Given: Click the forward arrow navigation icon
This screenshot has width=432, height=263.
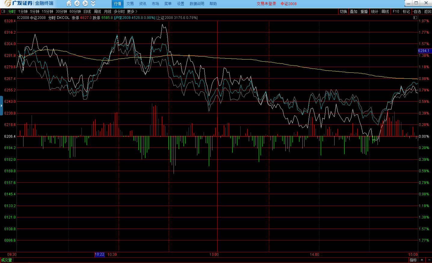Looking at the screenshot, I should click(85, 3).
